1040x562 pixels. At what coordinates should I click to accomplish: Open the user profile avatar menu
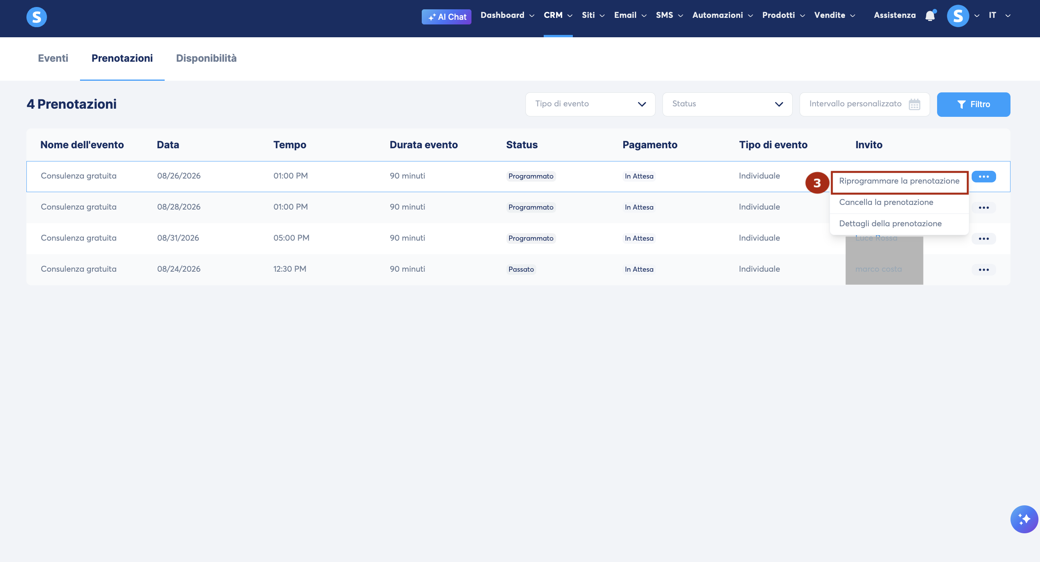pyautogui.click(x=958, y=16)
